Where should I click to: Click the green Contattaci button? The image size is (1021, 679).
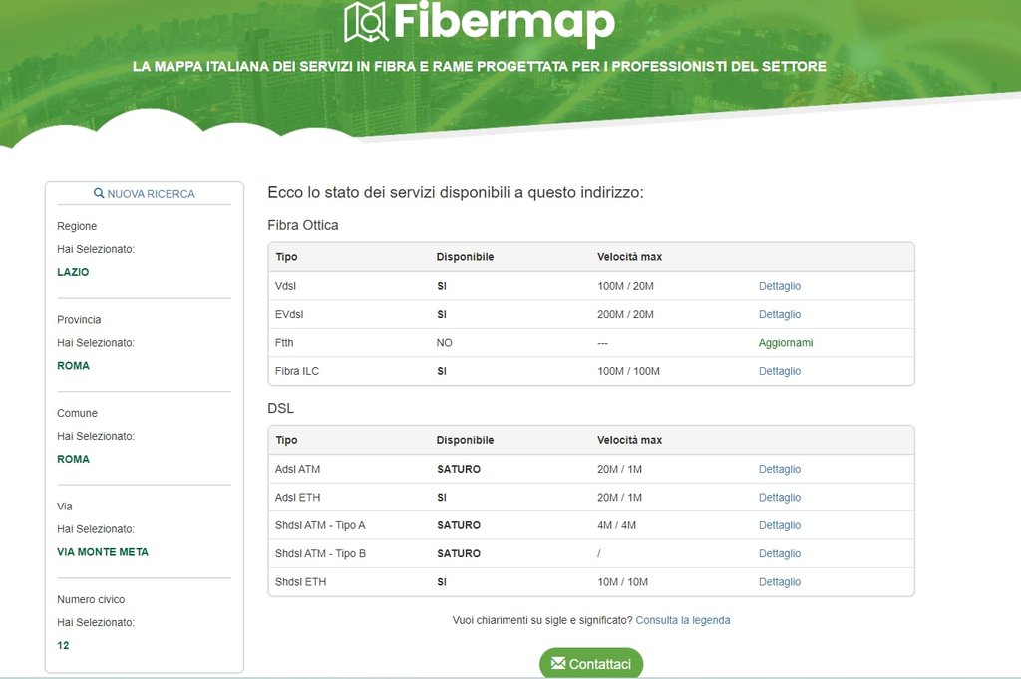pyautogui.click(x=591, y=663)
